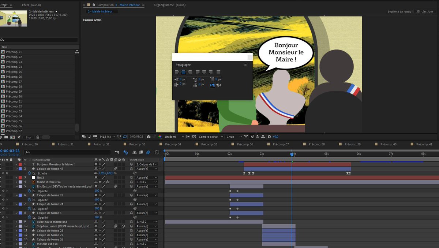Click the composition thumbnail in Project panel
This screenshot has width=439, height=248.
14,18
